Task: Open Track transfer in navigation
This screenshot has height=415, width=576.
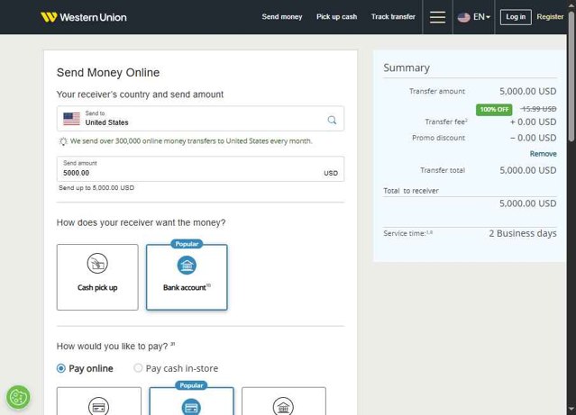Action: pyautogui.click(x=393, y=17)
